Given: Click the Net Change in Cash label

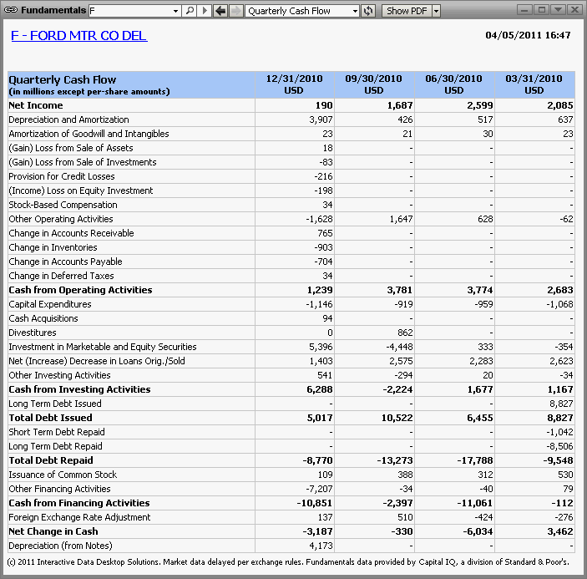Looking at the screenshot, I should pos(53,531).
